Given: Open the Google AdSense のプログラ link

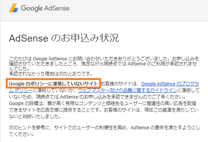Looking at the screenshot, I should pos(170,84).
